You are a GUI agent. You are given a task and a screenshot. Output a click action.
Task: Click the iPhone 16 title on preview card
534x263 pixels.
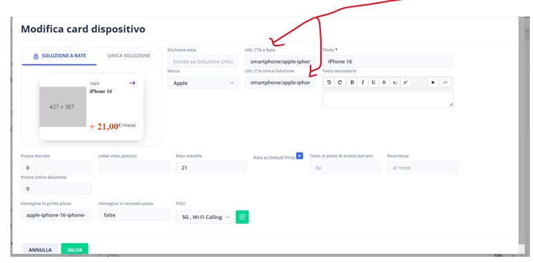click(x=101, y=91)
